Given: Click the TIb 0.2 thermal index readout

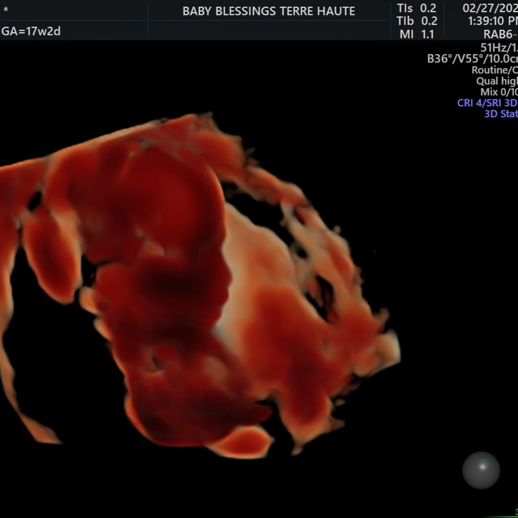Looking at the screenshot, I should click(417, 21).
